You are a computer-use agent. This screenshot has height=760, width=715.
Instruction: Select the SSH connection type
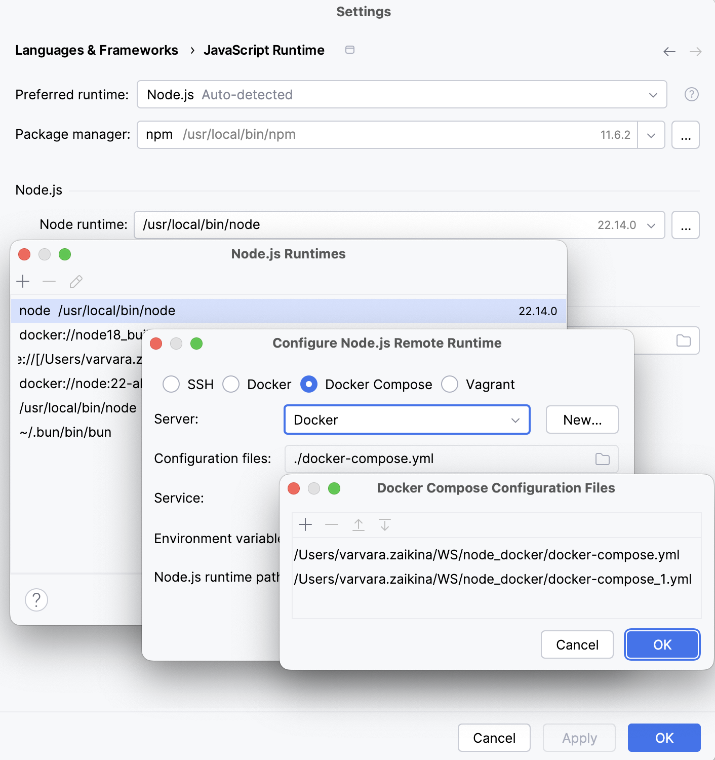coord(171,384)
